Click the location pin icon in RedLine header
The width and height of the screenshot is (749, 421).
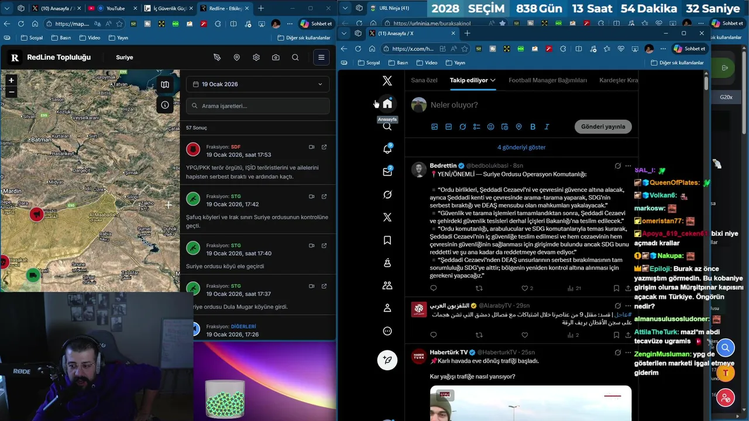pos(236,57)
